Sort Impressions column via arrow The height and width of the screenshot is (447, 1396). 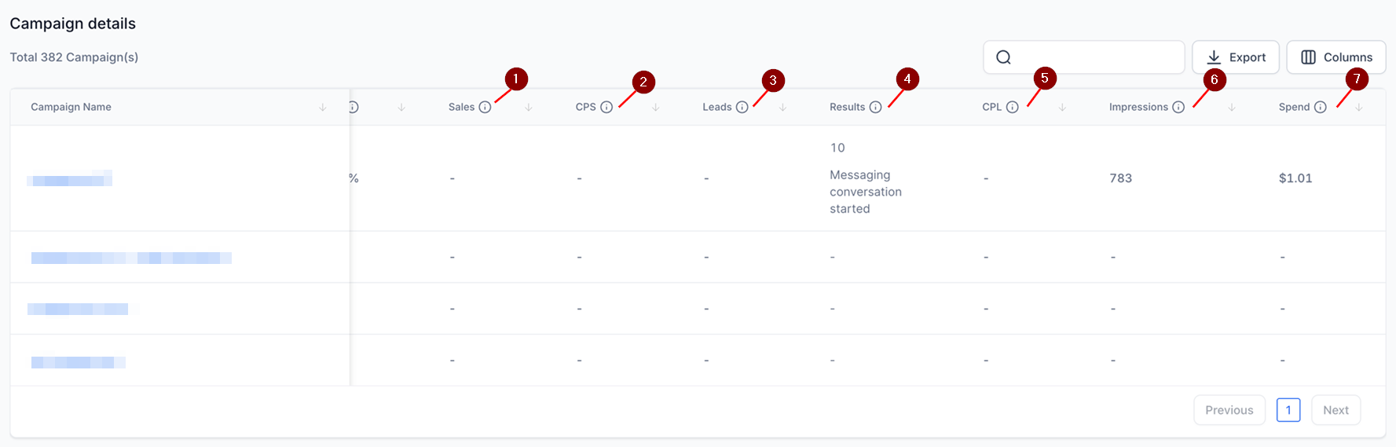(1232, 107)
